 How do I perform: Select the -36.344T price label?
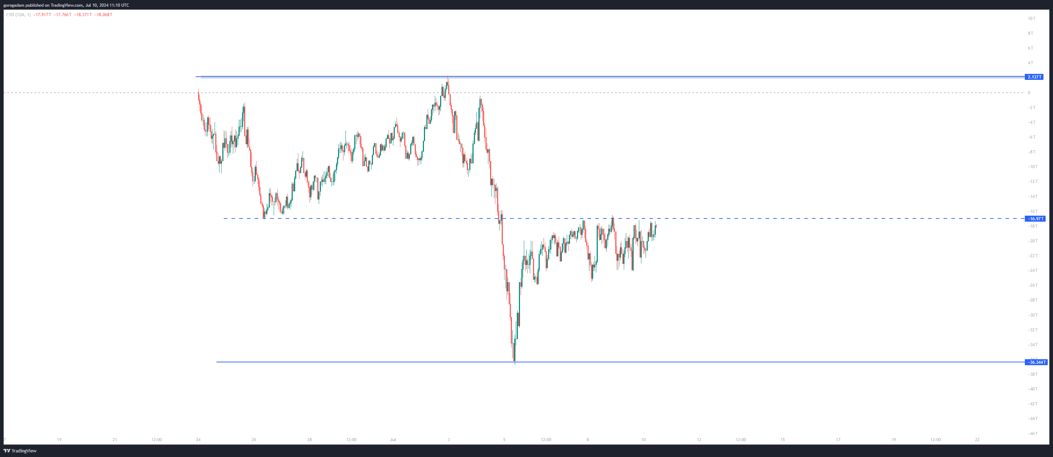tap(1036, 362)
